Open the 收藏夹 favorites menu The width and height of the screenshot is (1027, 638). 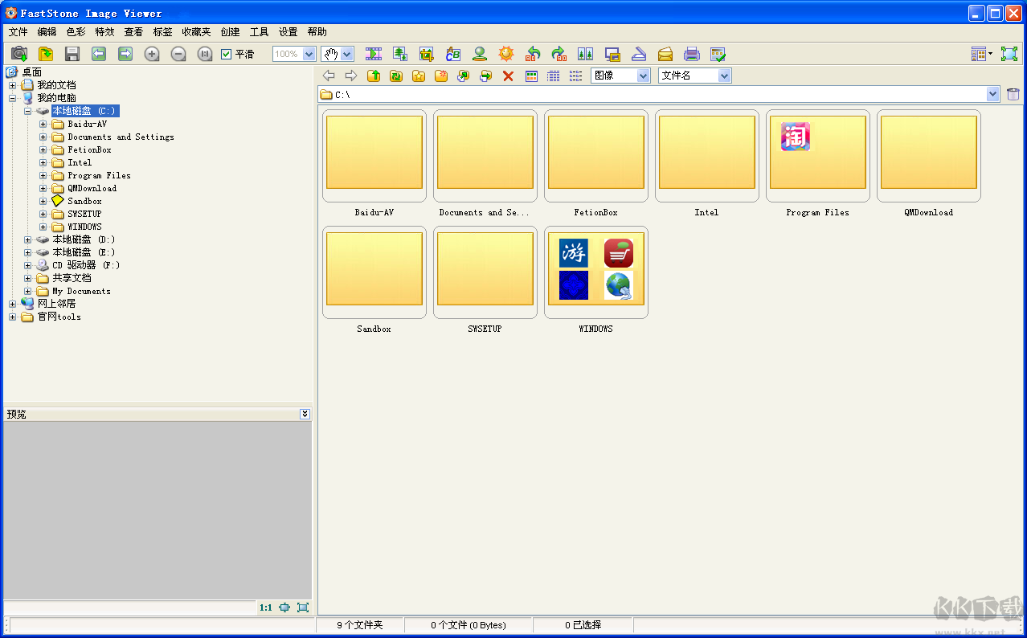[196, 32]
